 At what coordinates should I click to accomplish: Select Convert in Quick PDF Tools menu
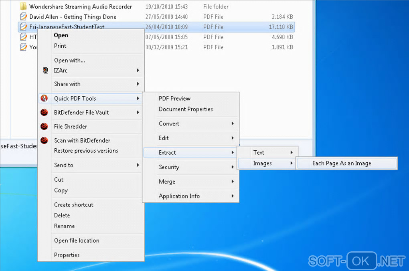pos(169,123)
